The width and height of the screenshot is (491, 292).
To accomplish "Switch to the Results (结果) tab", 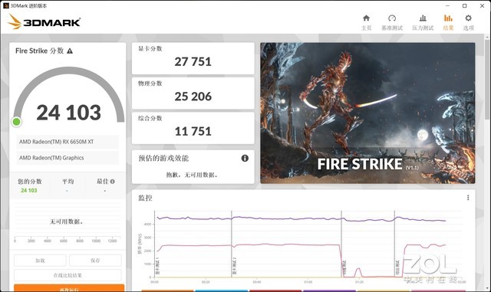I will (x=448, y=22).
